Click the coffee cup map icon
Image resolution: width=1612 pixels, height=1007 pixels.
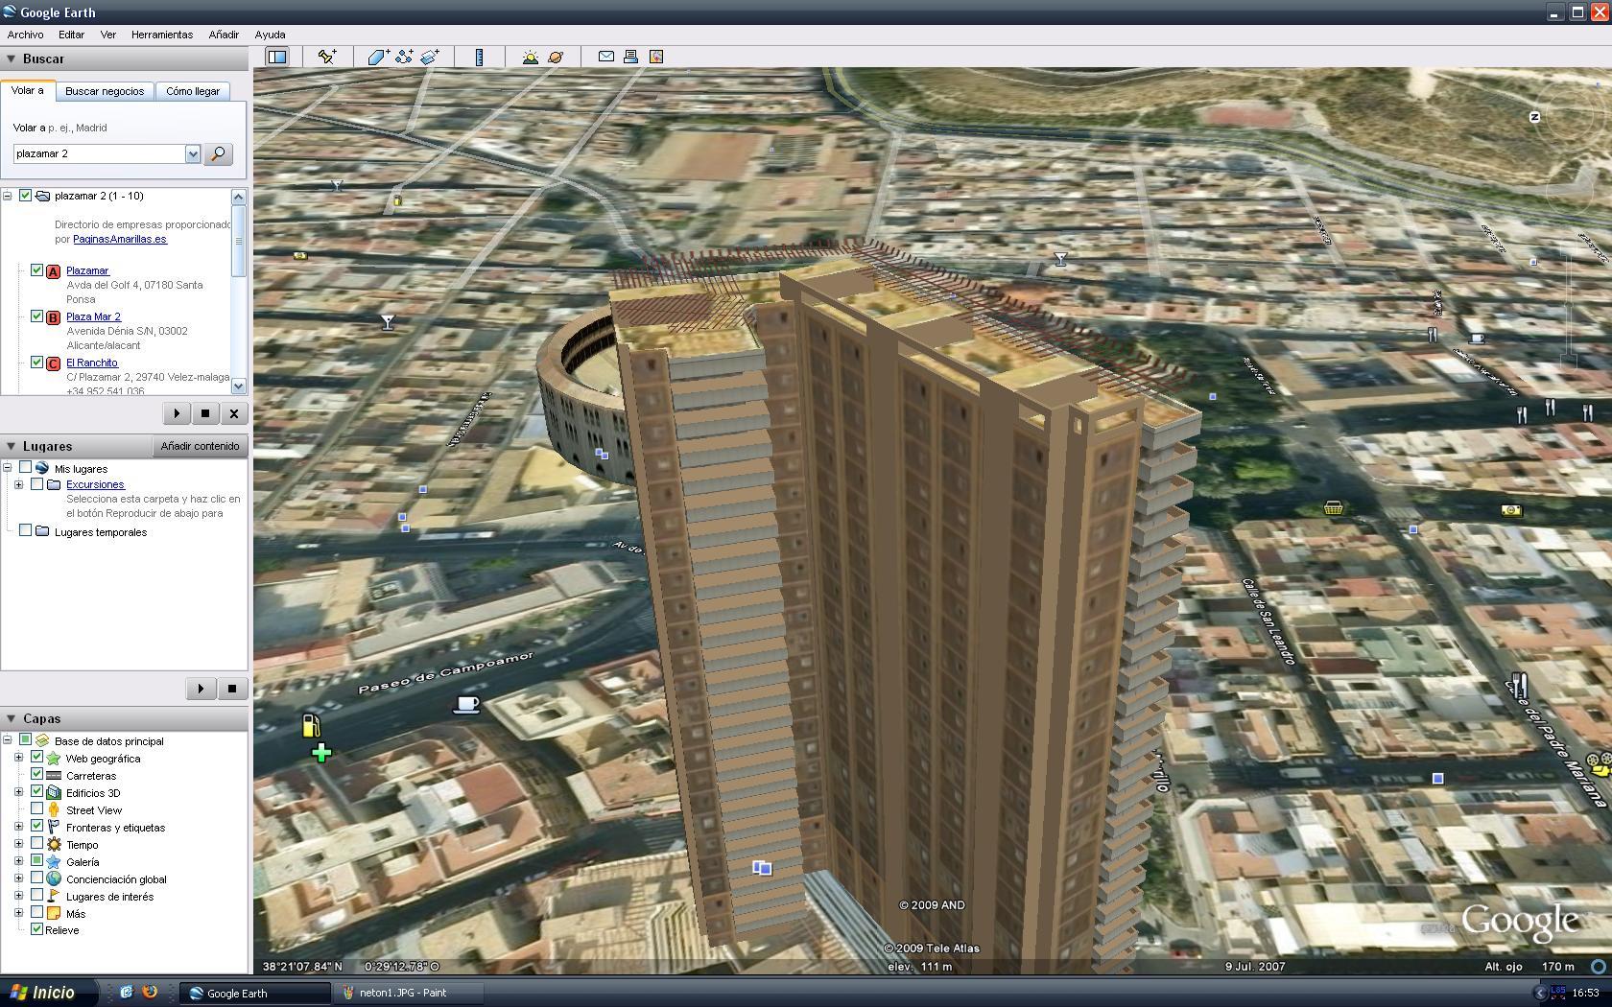point(466,705)
